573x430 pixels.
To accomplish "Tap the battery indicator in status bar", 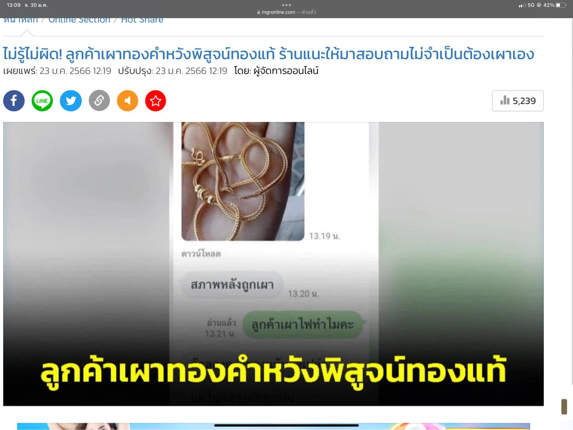I will (x=561, y=5).
